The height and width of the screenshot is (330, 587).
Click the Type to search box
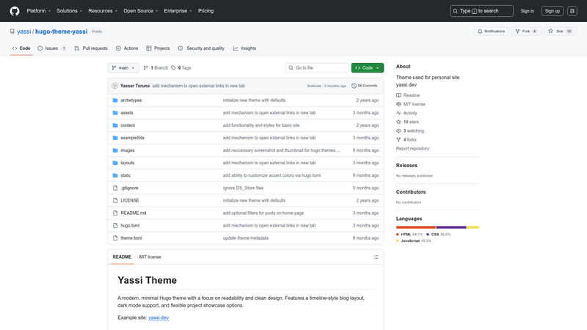481,11
